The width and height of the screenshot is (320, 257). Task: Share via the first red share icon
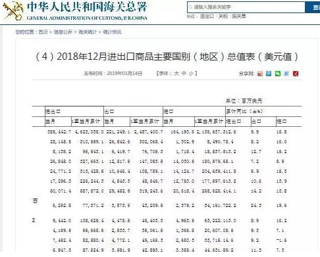[x=260, y=74]
